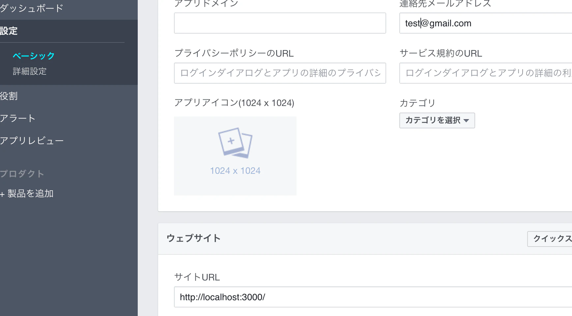Click the ウェブサイト section heading
The width and height of the screenshot is (572, 316).
click(193, 238)
